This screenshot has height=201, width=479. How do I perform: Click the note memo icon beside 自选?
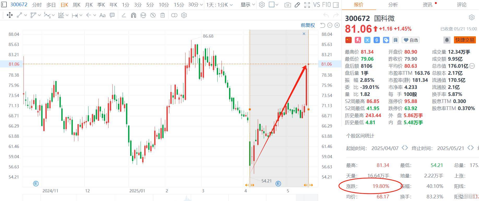(x=396, y=40)
